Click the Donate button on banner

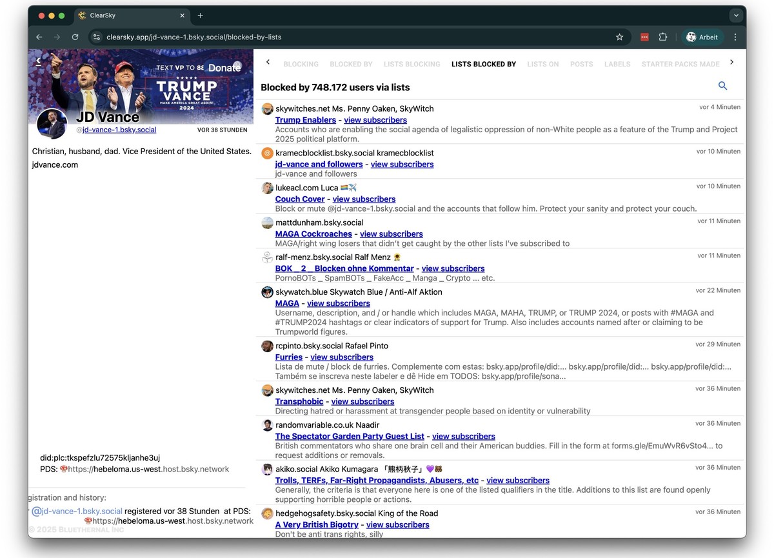tap(224, 68)
